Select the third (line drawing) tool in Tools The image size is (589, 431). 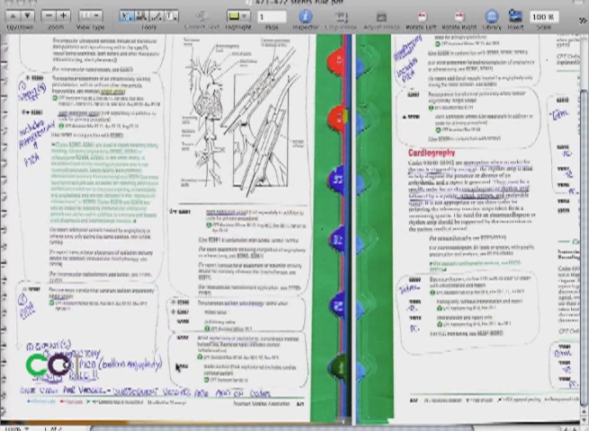(156, 16)
